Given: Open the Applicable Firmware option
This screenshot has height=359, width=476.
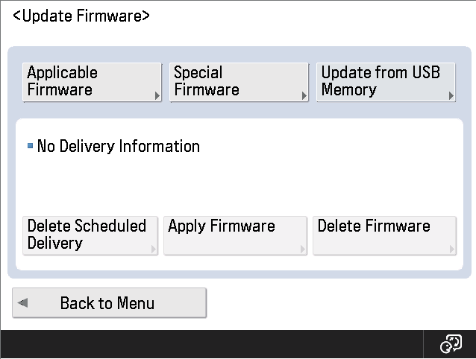Looking at the screenshot, I should click(x=92, y=82).
